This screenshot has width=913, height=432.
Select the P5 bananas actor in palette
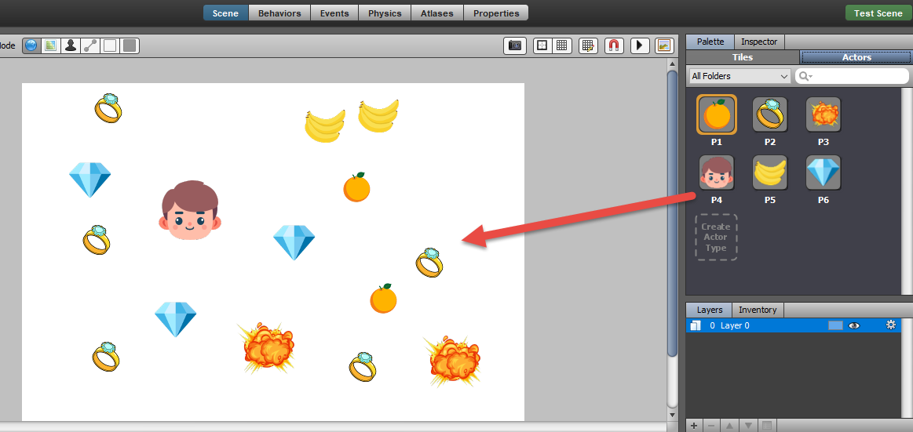[770, 172]
